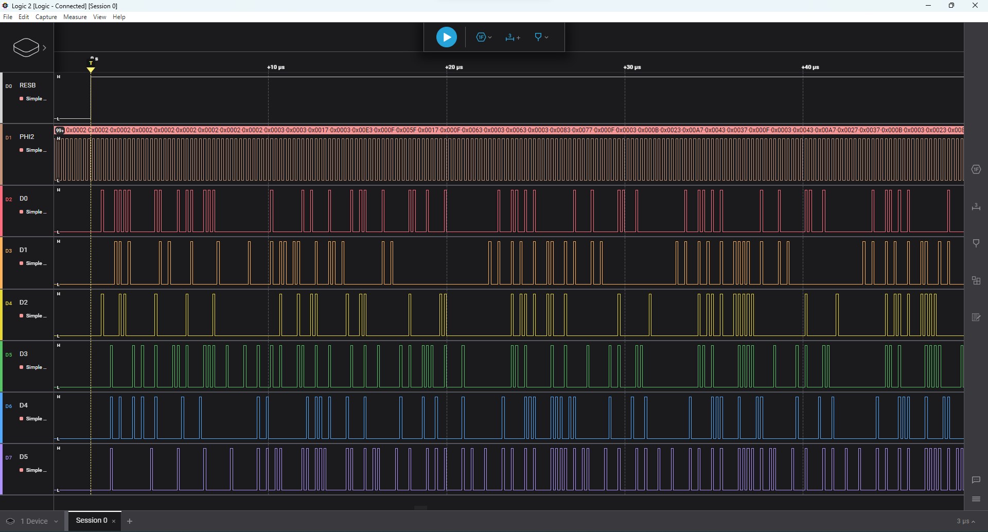The image size is (988, 532).
Task: Click the add measurement toolbar icon
Action: 513,37
